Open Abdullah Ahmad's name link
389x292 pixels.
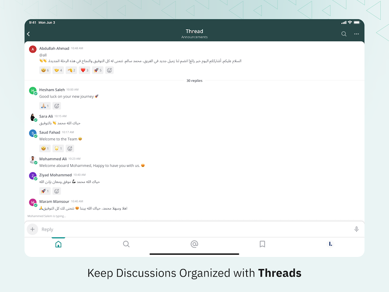click(54, 49)
